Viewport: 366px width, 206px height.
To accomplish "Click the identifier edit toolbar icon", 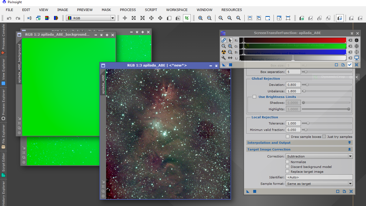I will coord(29,18).
